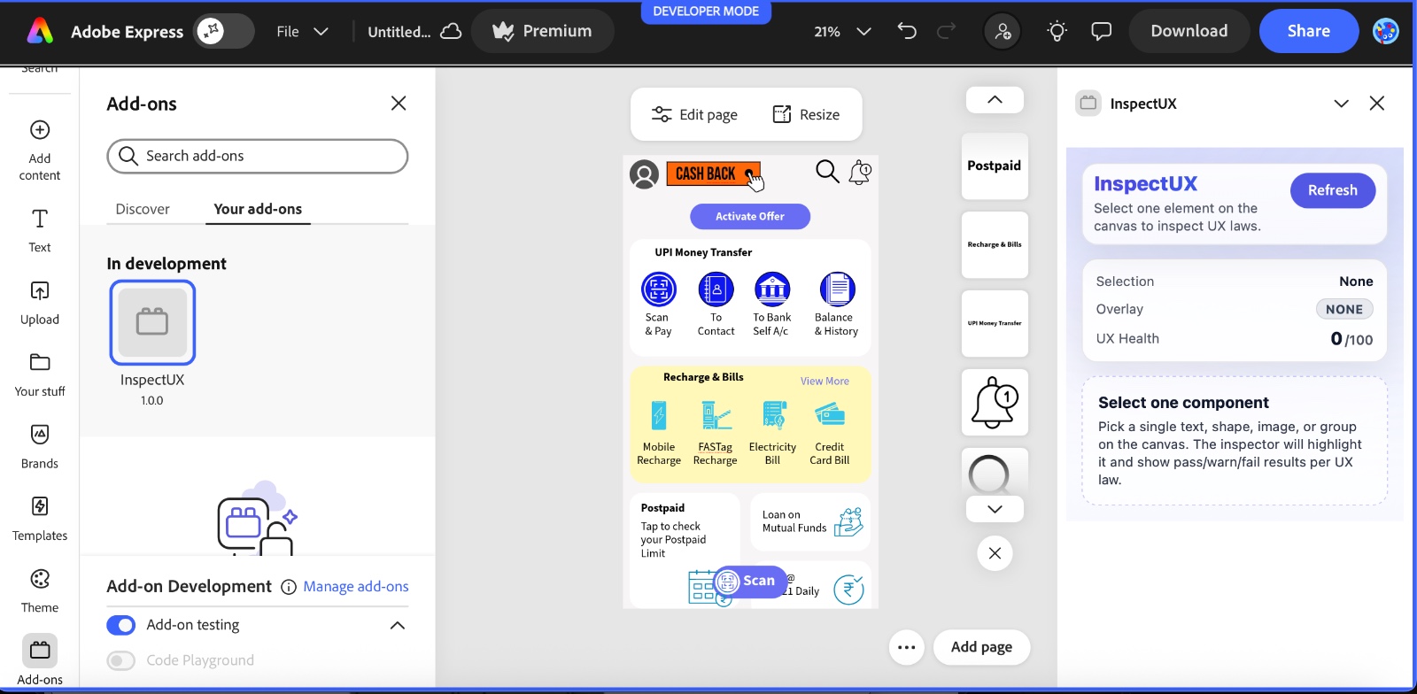1417x694 pixels.
Task: Open the comments speech bubble icon
Action: click(1101, 32)
